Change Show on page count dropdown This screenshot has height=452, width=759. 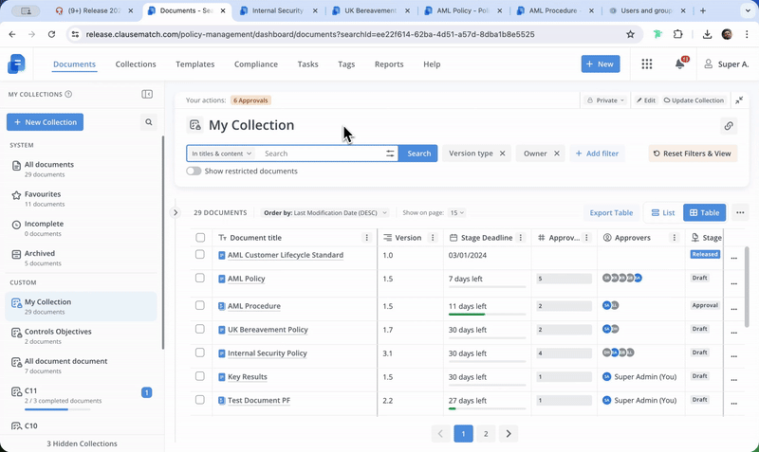455,213
